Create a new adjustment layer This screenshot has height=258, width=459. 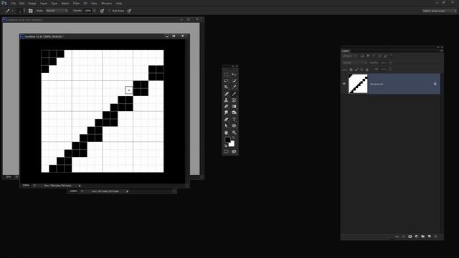417,236
